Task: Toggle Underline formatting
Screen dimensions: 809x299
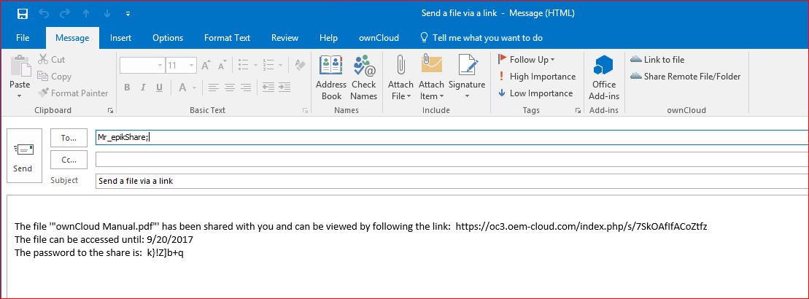Action: pos(160,88)
